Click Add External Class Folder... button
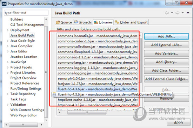Viewport: 193px width, 128px height. (166, 79)
